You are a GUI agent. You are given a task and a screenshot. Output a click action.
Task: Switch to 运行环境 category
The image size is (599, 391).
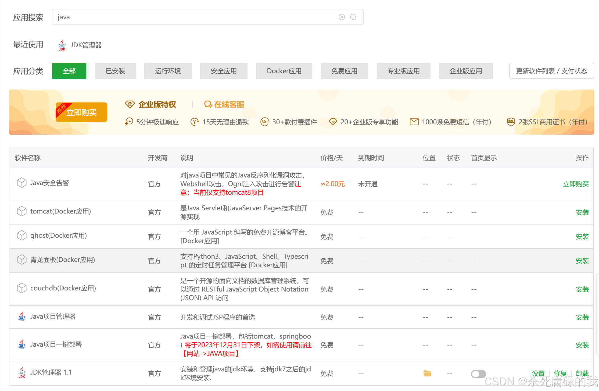click(168, 71)
